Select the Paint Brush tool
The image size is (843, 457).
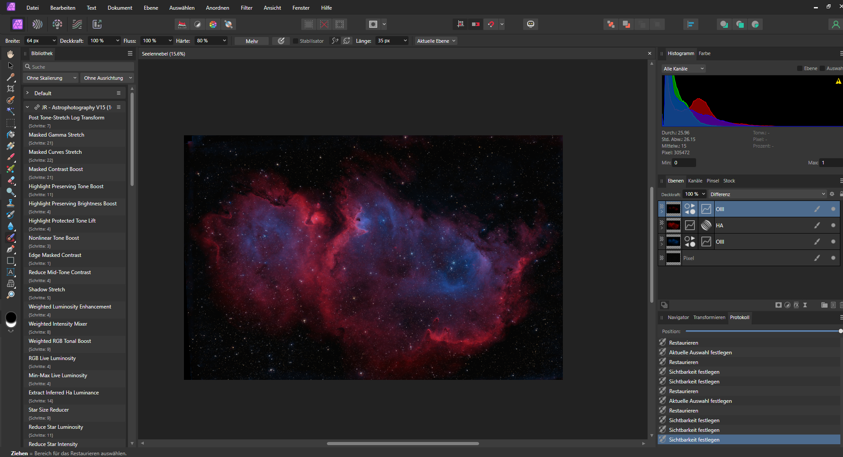tap(11, 157)
